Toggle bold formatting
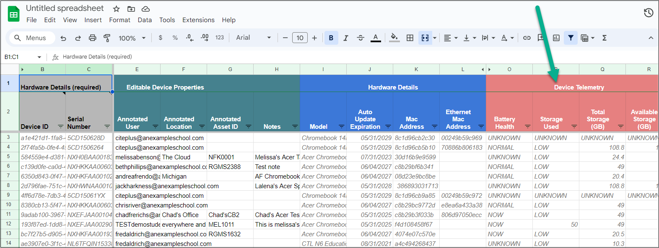 click(x=331, y=38)
